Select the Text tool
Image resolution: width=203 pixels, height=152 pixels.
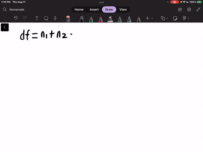point(37,18)
